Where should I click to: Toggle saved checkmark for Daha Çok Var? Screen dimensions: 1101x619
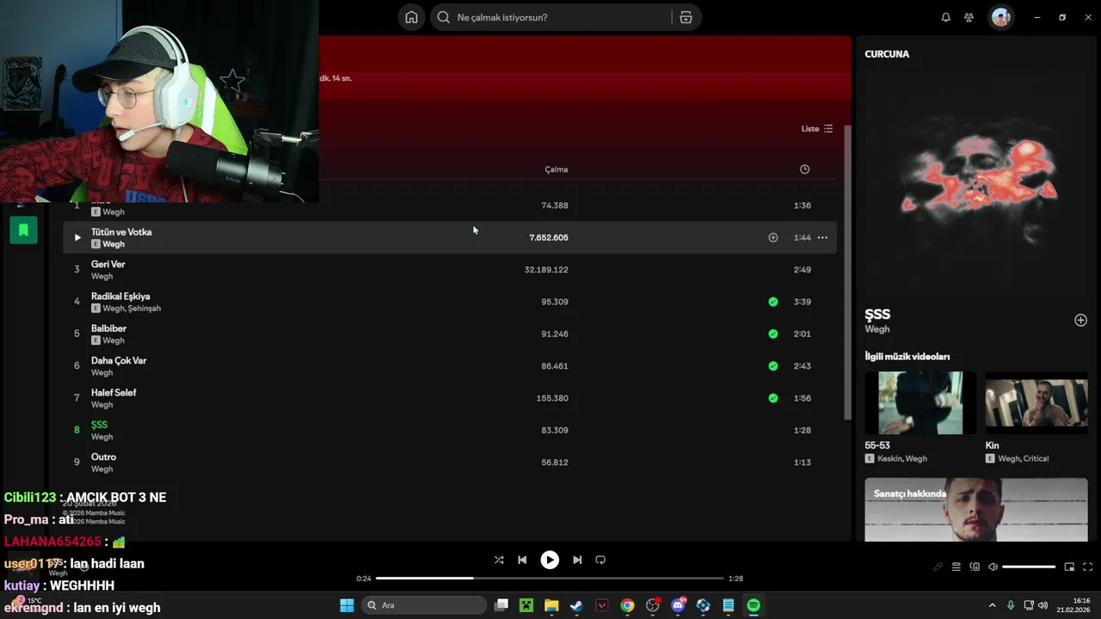pyautogui.click(x=772, y=366)
